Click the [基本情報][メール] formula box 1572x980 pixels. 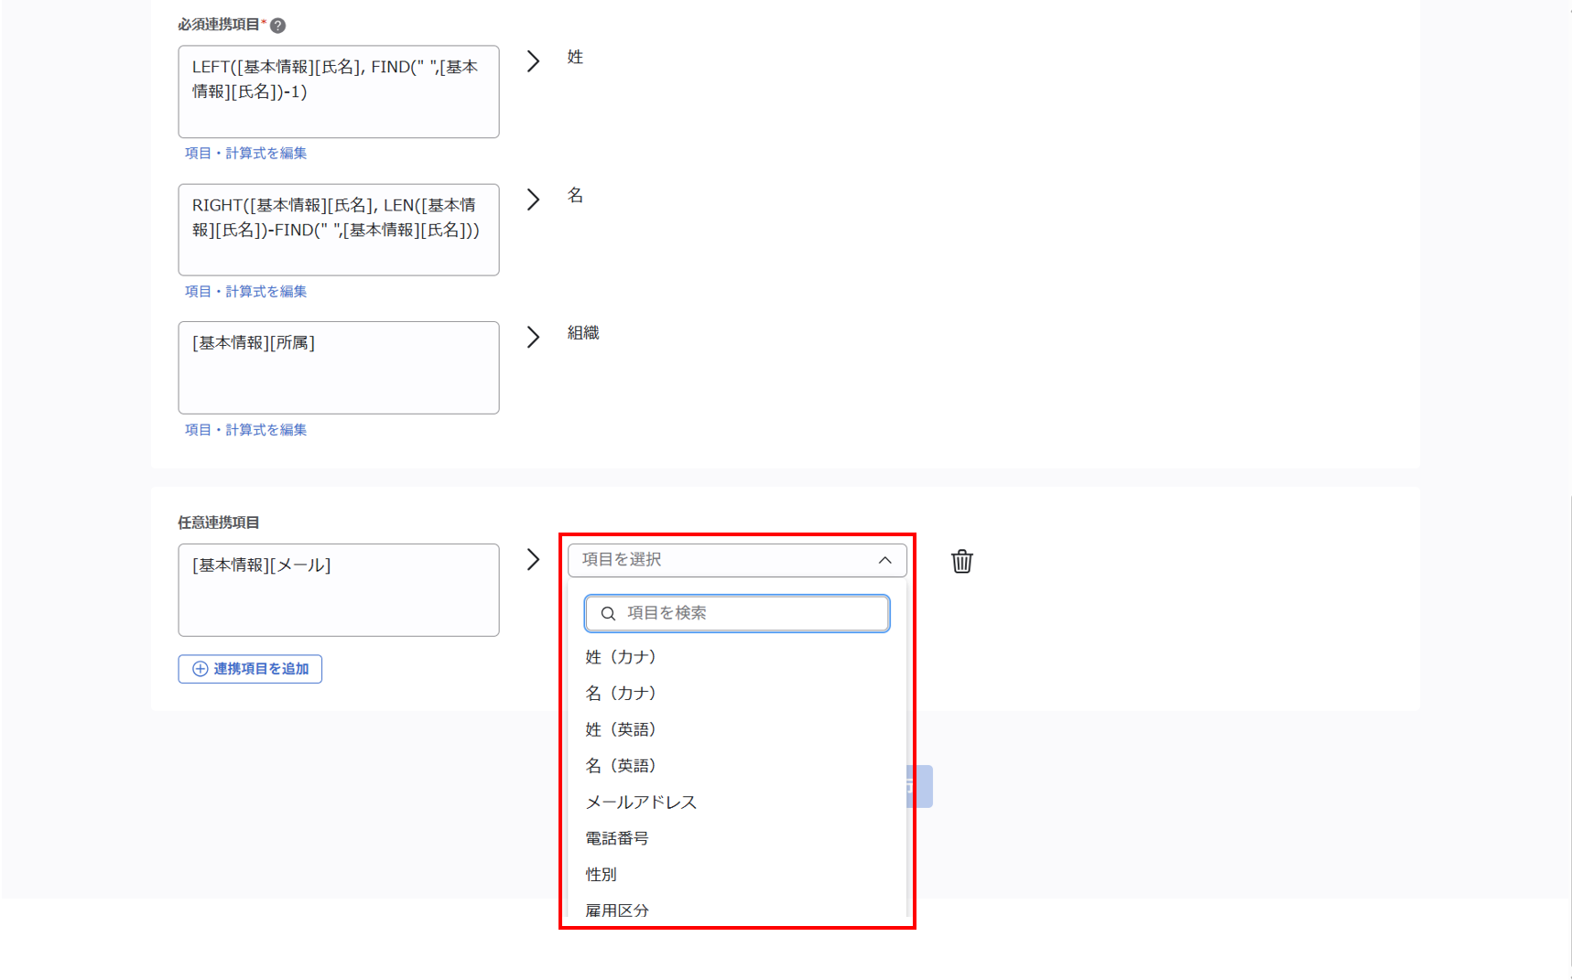(338, 590)
